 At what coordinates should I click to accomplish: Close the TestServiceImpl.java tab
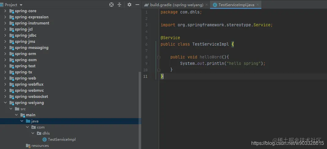click(x=258, y=5)
